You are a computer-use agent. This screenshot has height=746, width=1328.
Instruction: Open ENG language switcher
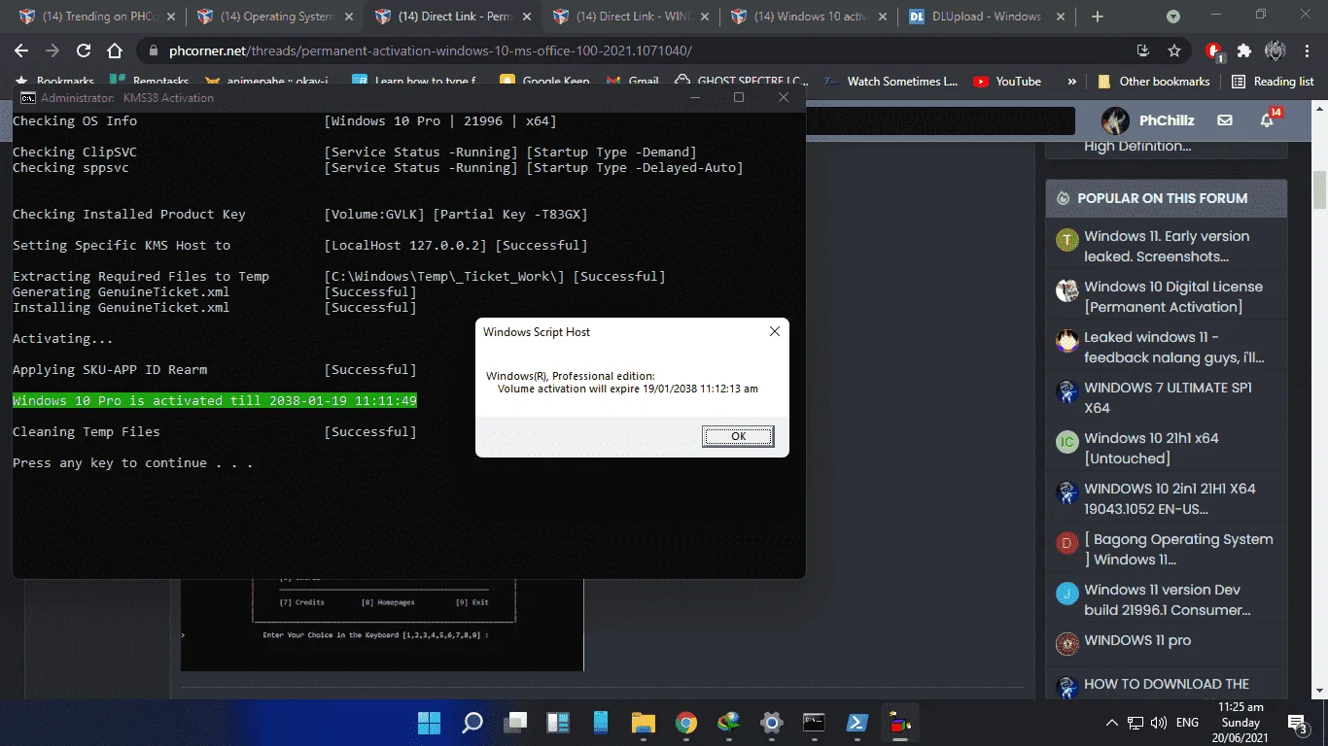point(1187,723)
